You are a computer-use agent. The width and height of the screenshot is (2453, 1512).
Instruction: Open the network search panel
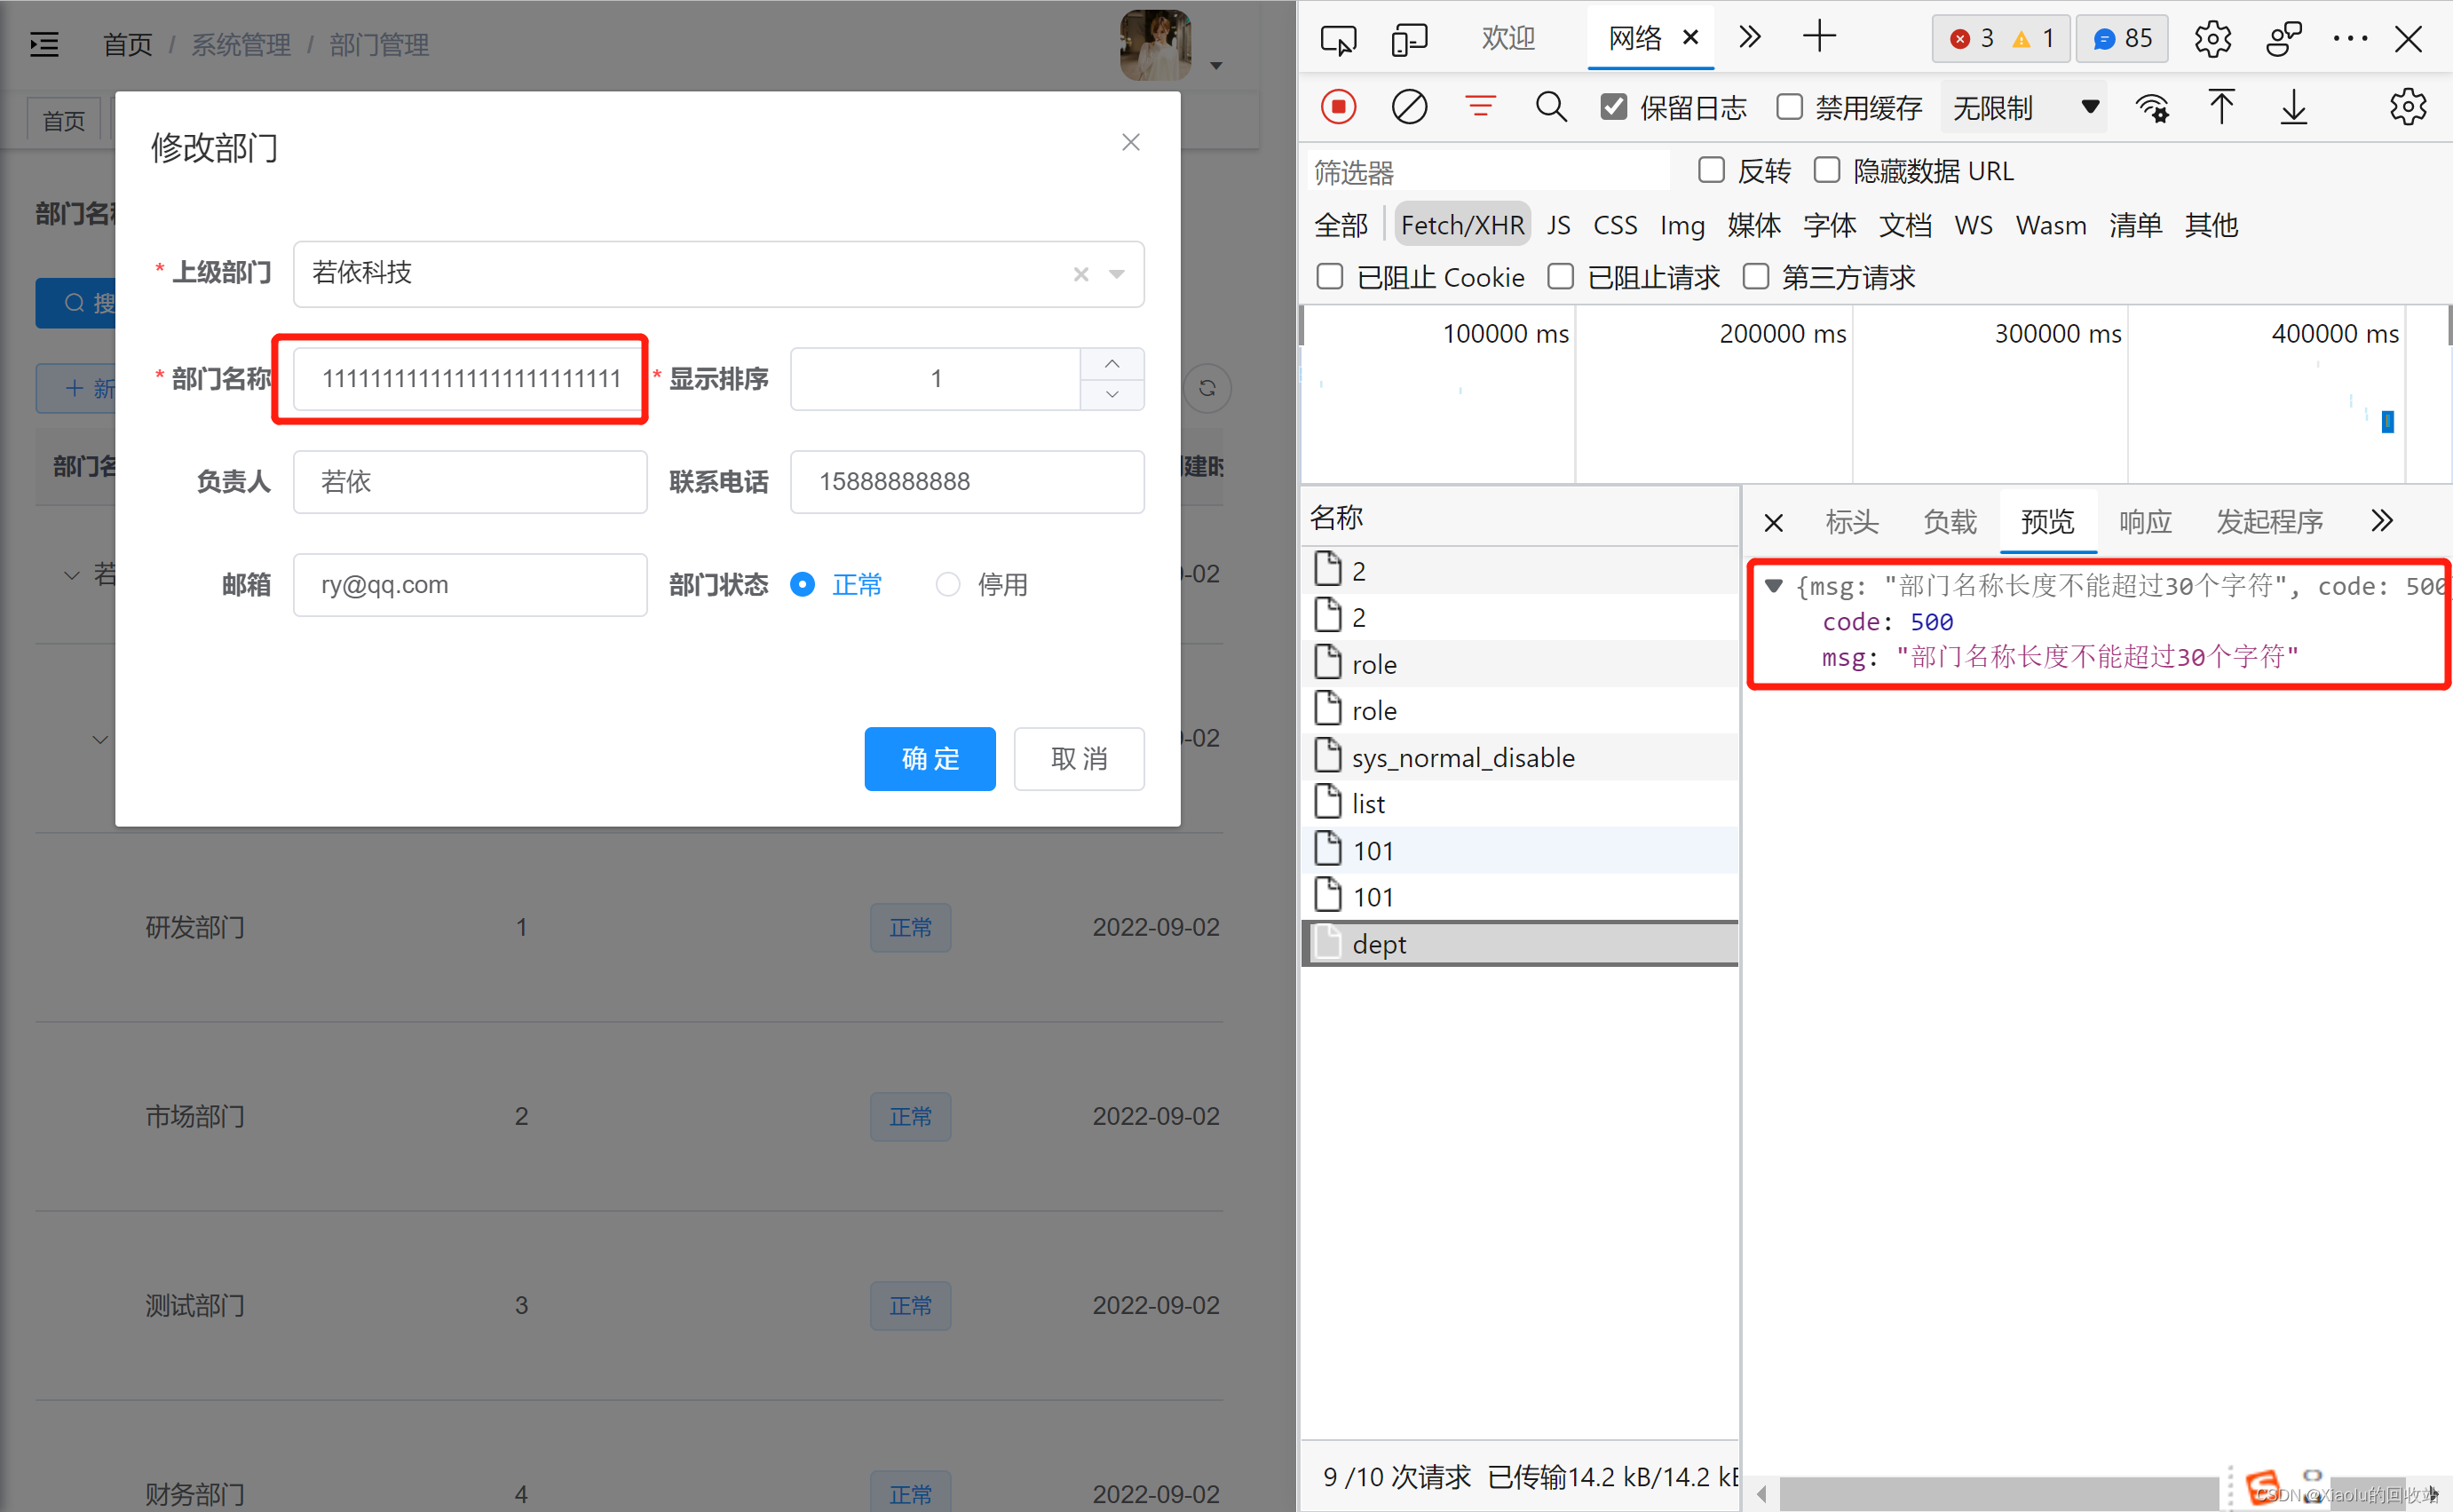click(1550, 106)
